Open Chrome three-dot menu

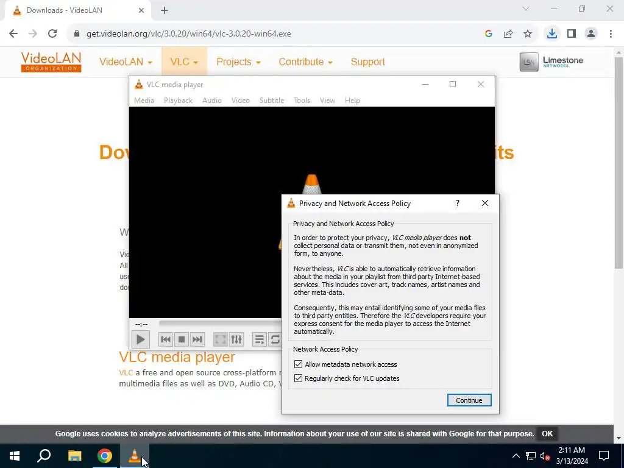(611, 34)
